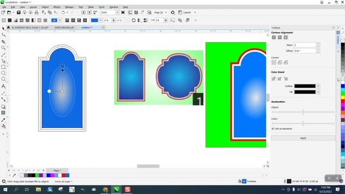Select the round corner option
This screenshot has width=345, height=194.
click(280, 63)
